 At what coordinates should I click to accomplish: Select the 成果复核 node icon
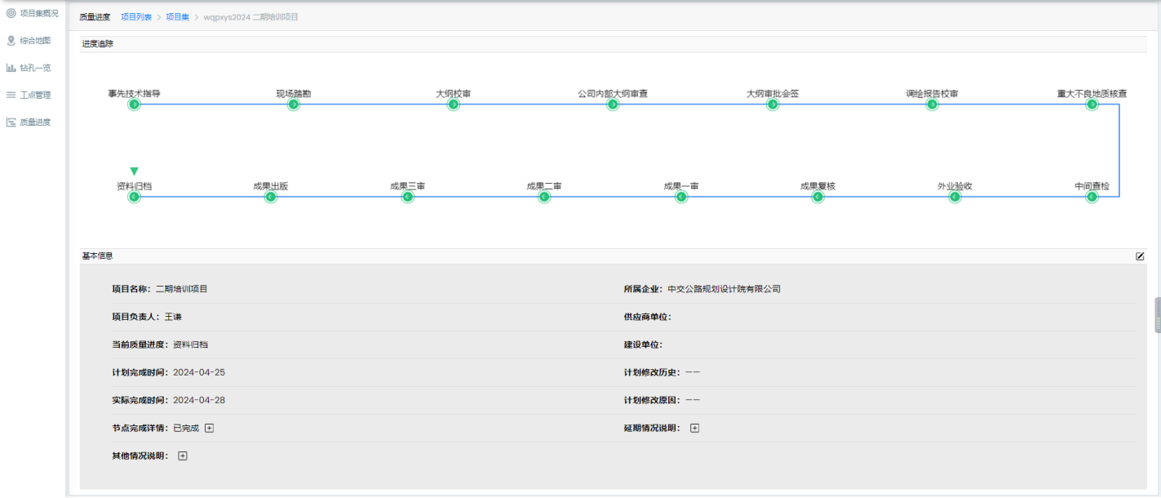(818, 197)
